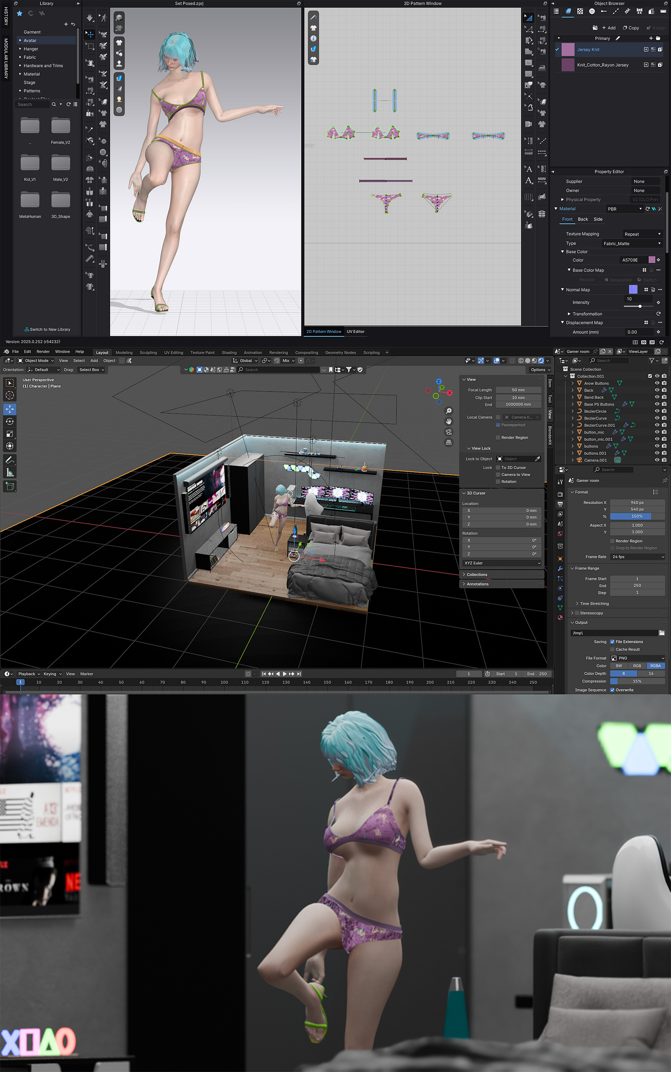
Task: Select the Rotate tool in Blender toolbar
Action: tap(10, 421)
